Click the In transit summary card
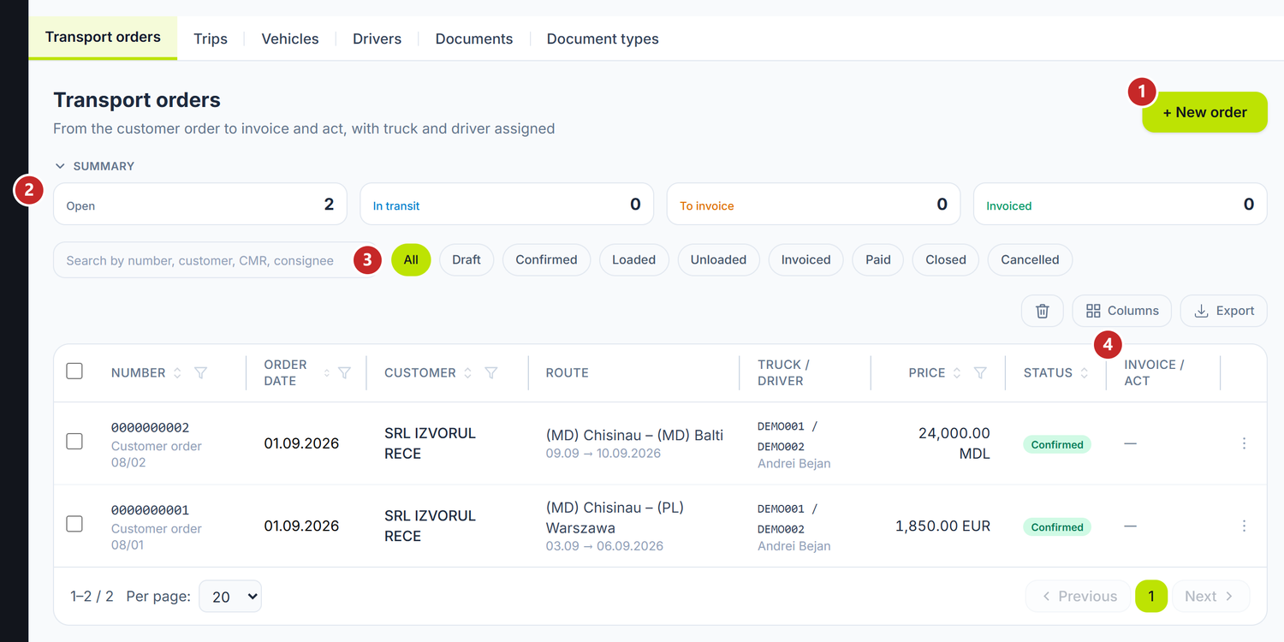1284x642 pixels. tap(507, 205)
